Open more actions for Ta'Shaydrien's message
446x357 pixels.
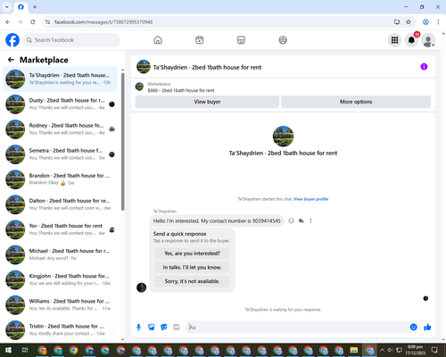pos(310,220)
